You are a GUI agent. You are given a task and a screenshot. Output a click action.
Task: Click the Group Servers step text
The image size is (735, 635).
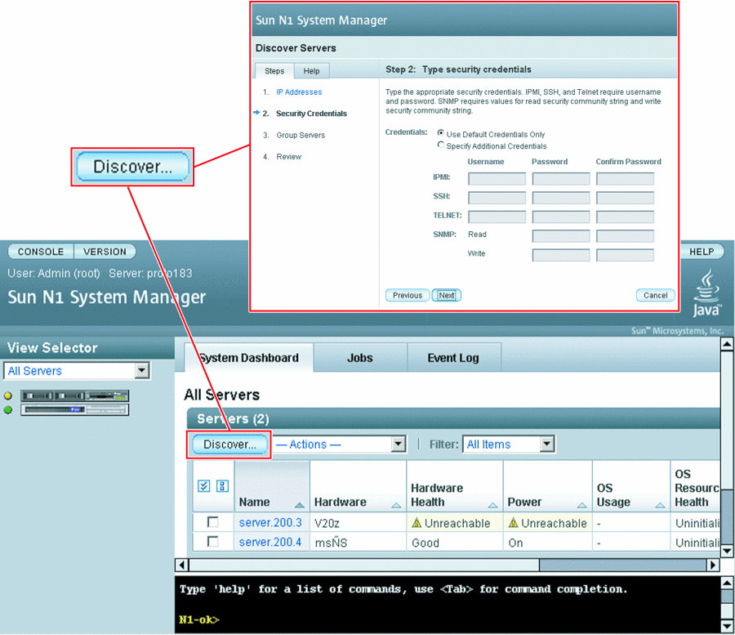301,135
